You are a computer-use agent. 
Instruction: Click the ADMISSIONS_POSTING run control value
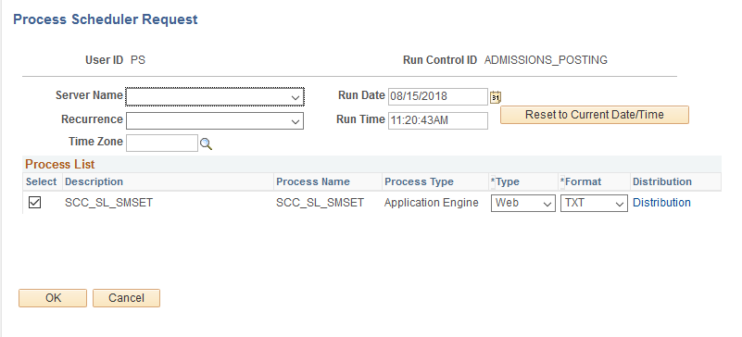pyautogui.click(x=546, y=60)
